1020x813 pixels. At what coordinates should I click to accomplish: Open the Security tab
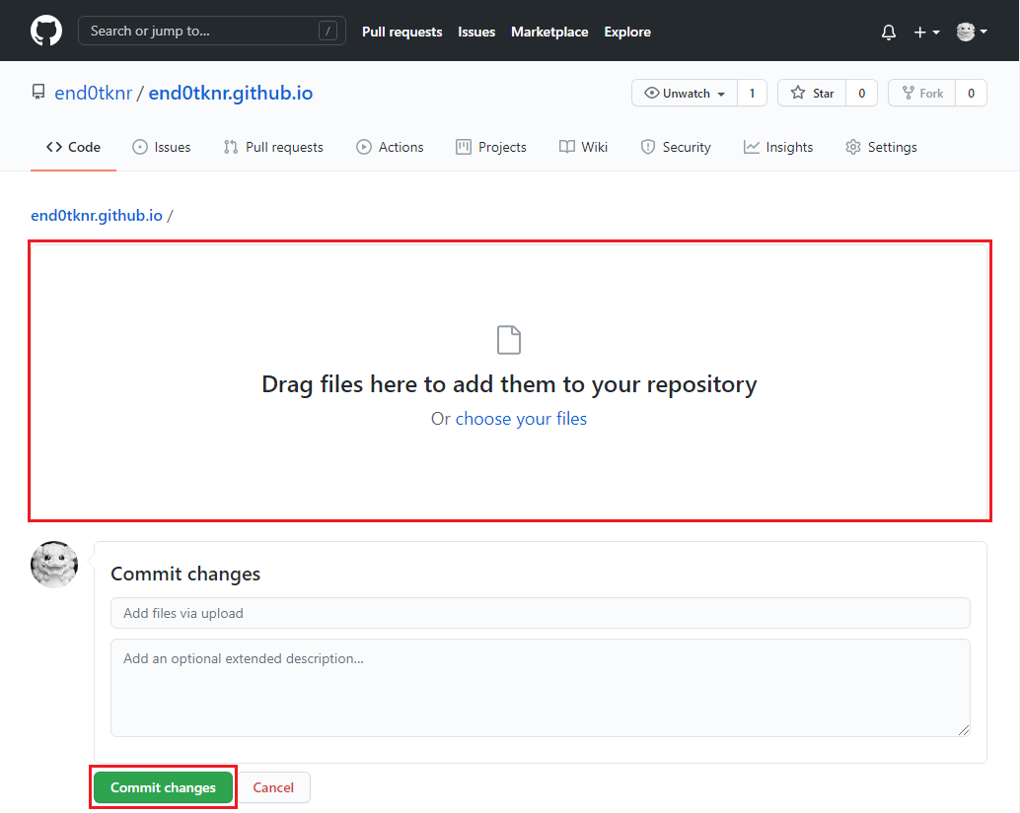coord(676,148)
